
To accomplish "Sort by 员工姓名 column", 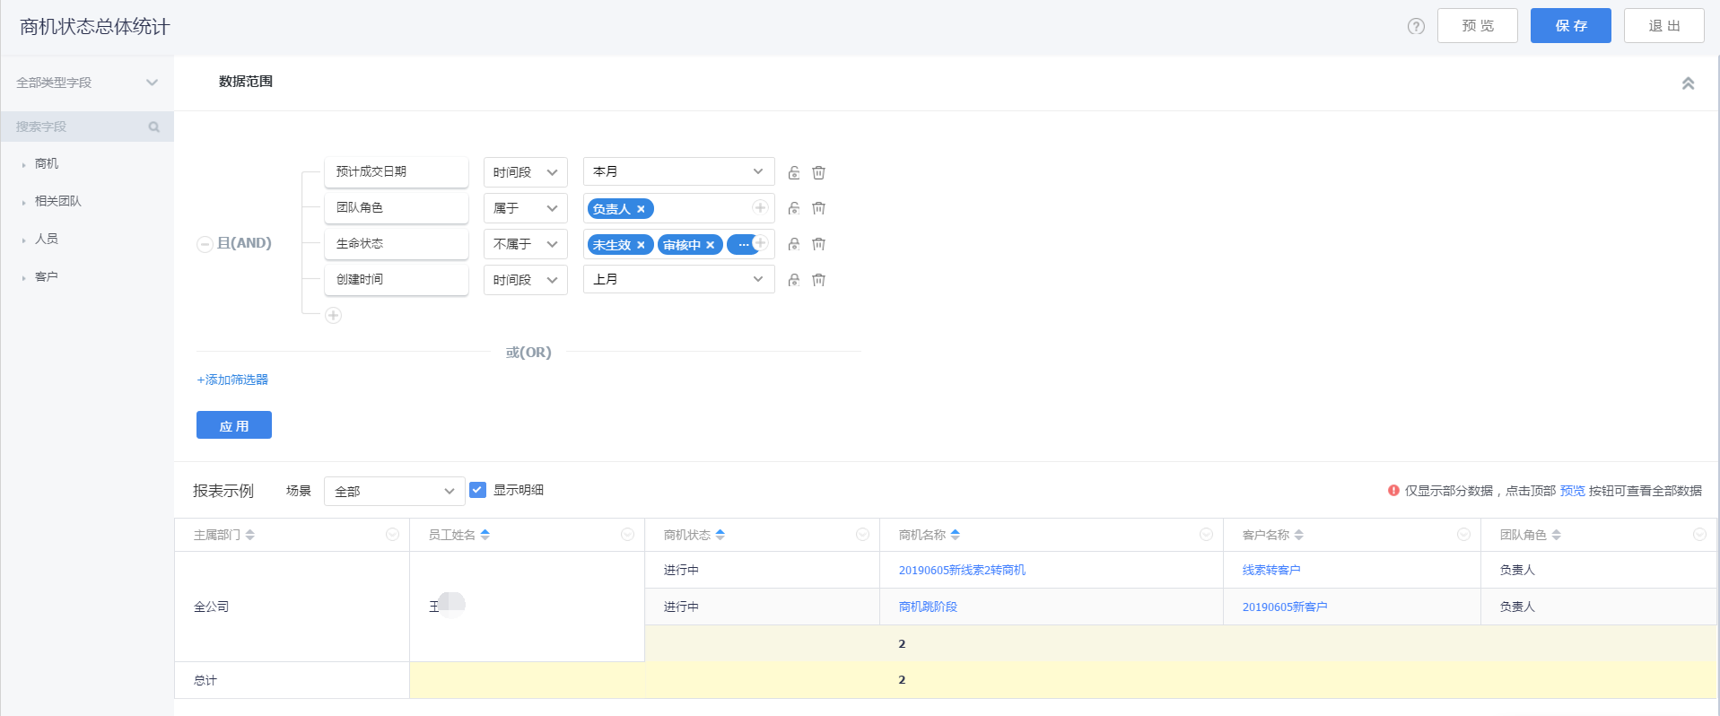I will point(485,535).
